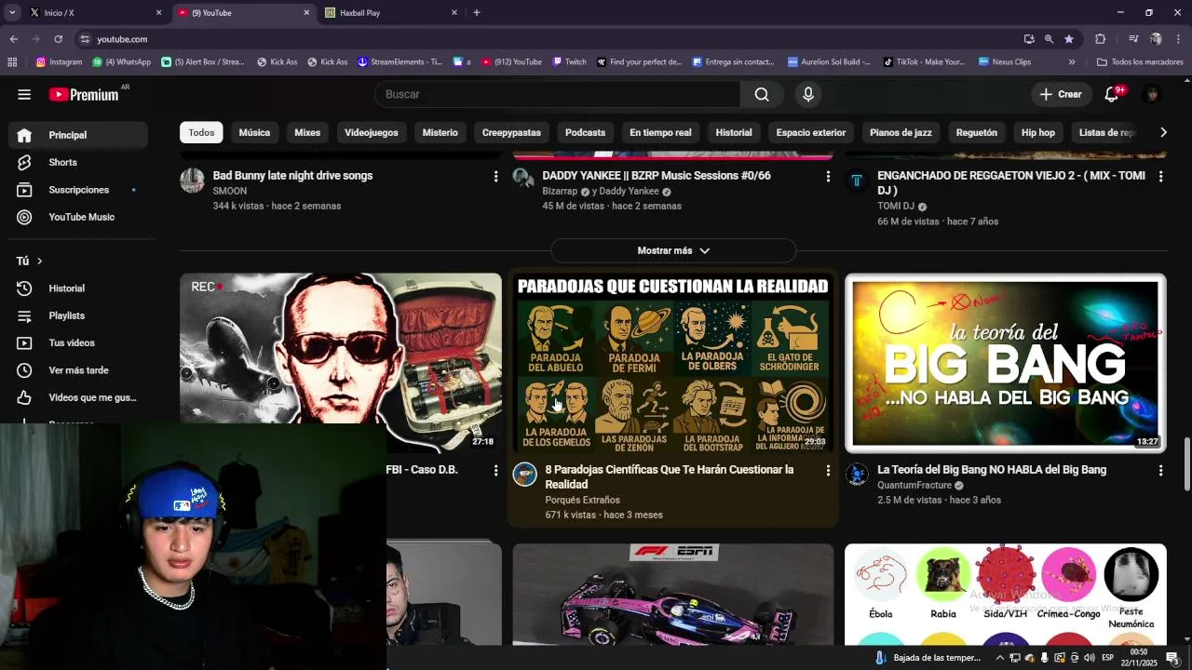Open options for Enganchado de Reggaeton video

(x=1160, y=176)
